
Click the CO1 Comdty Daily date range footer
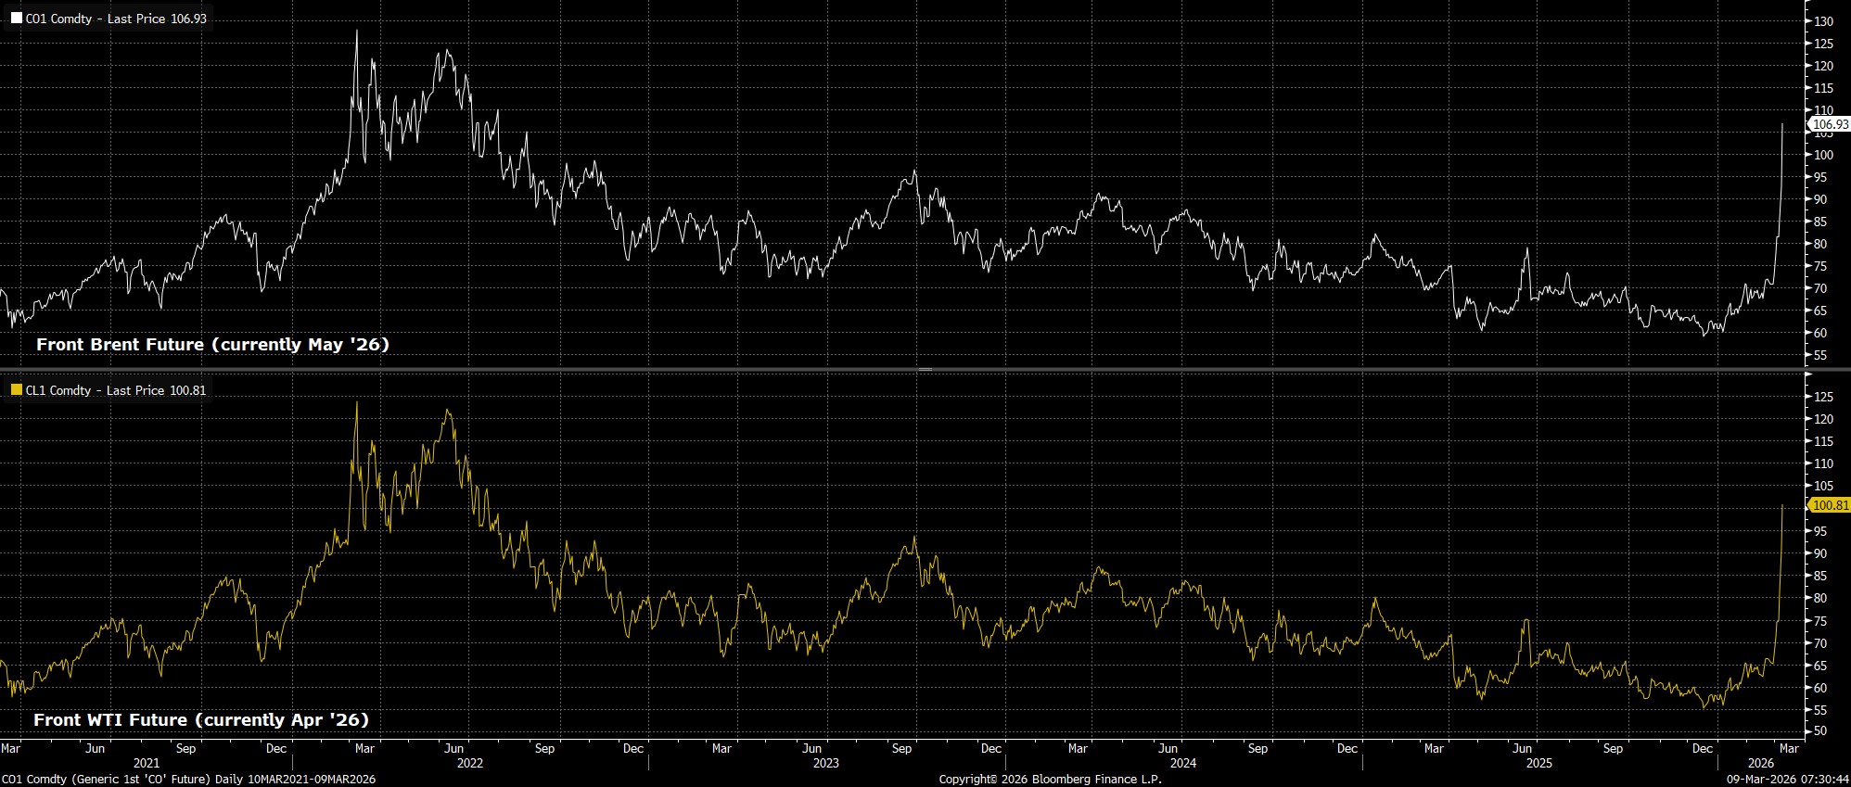(x=188, y=780)
